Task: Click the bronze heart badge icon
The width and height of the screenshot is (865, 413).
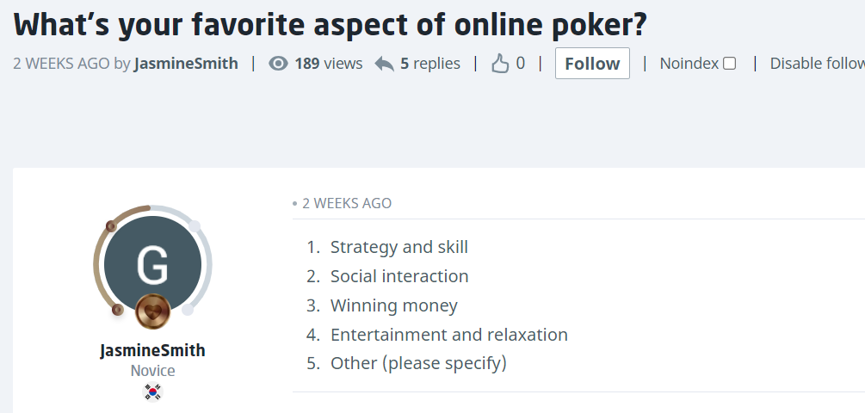Action: (x=153, y=311)
